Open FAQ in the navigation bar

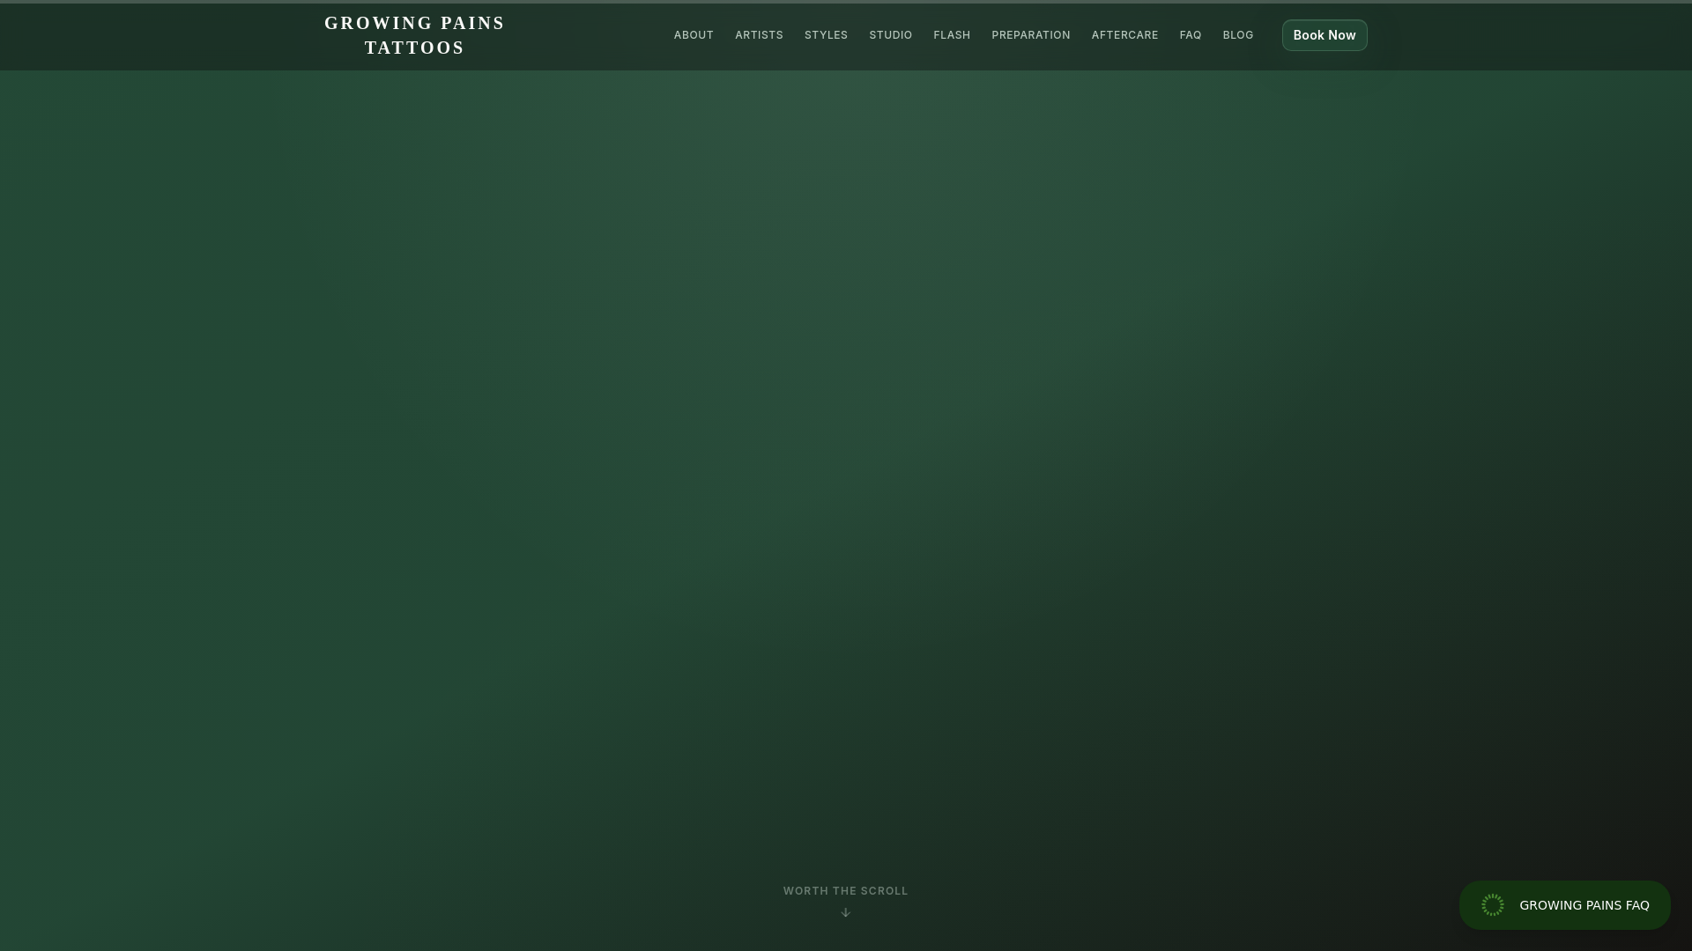[1190, 35]
